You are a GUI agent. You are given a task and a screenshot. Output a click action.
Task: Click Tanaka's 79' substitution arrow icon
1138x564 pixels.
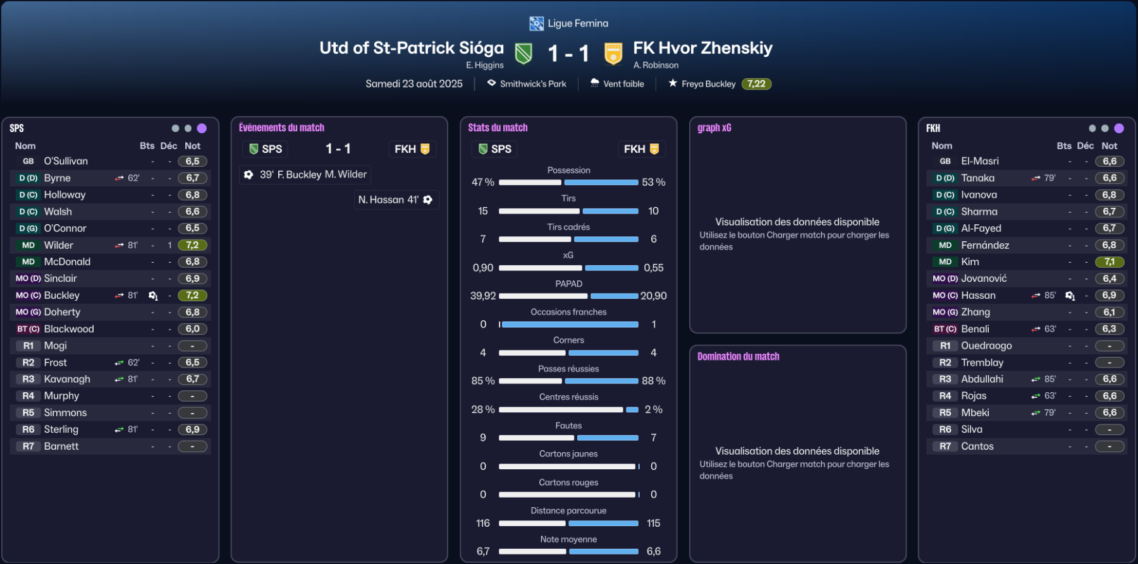[x=1036, y=179]
